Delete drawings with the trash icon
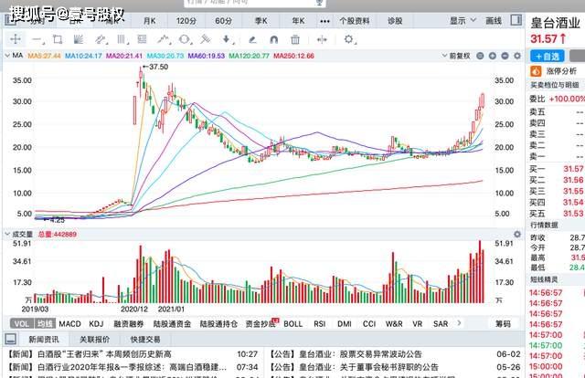 295,39
